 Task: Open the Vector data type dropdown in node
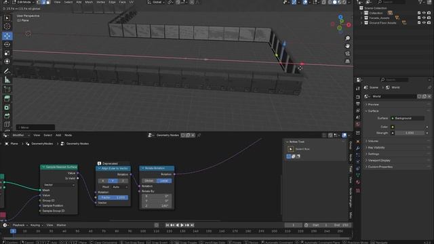click(x=59, y=185)
